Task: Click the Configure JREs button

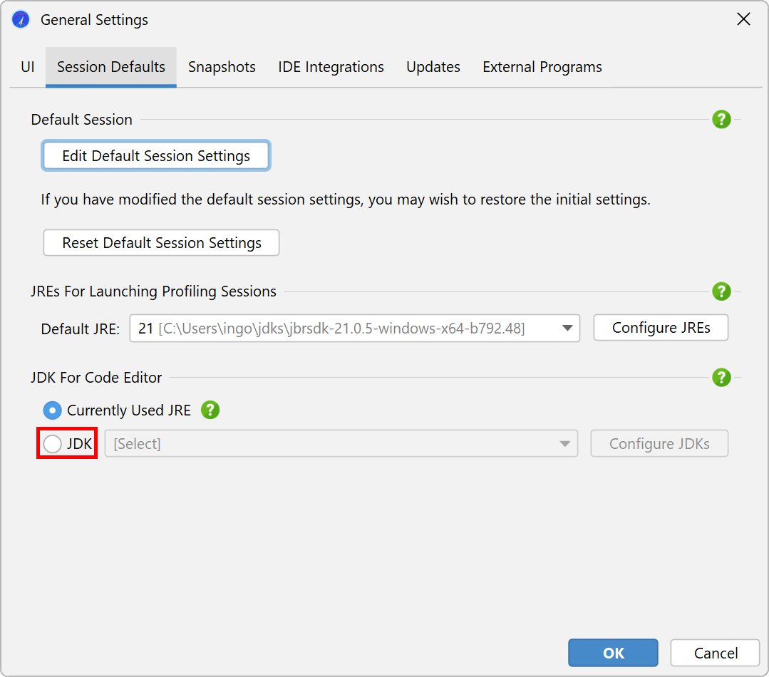Action: coord(661,328)
